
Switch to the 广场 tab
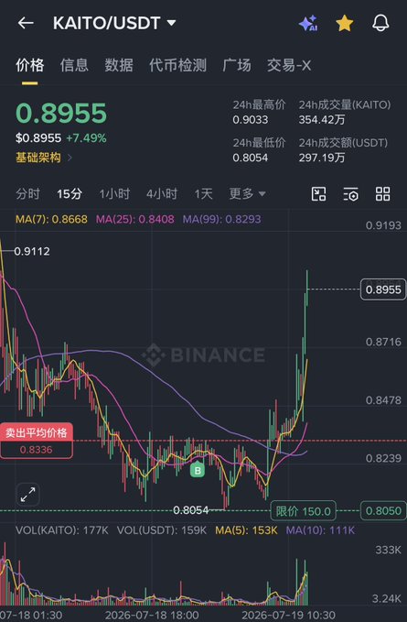[x=236, y=65]
